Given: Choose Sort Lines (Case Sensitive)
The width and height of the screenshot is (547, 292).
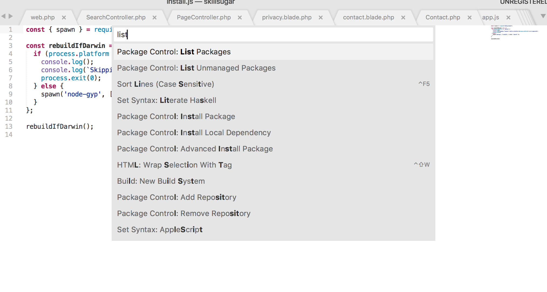Looking at the screenshot, I should pyautogui.click(x=273, y=84).
